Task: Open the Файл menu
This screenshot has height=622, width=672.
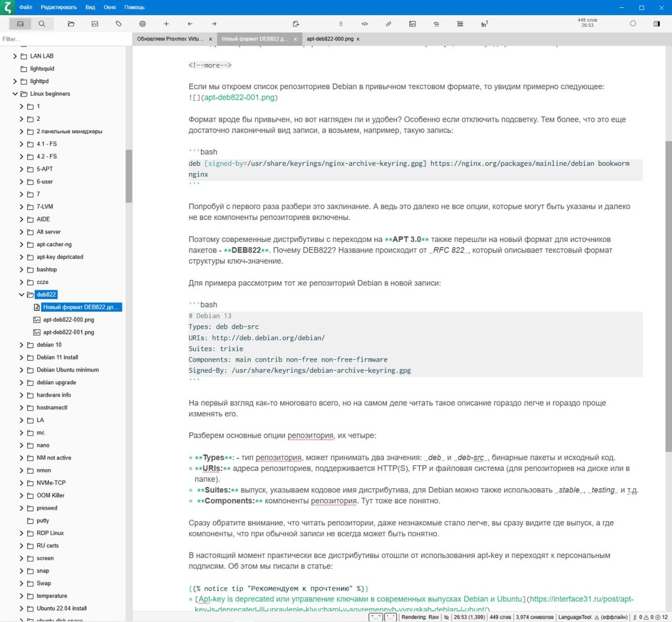Action: [25, 7]
